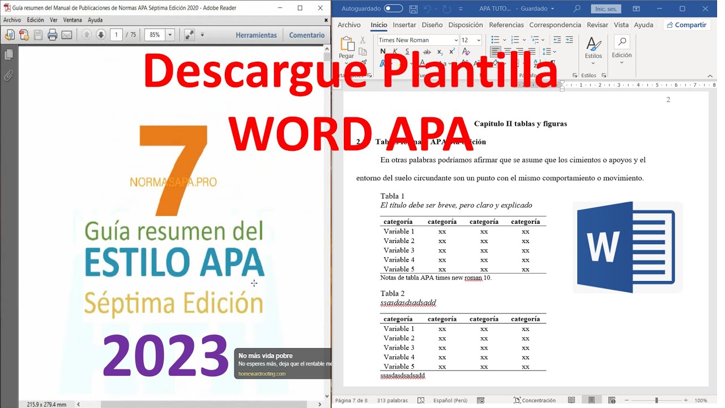
Task: Switch to Read mode view in status bar
Action: (572, 400)
